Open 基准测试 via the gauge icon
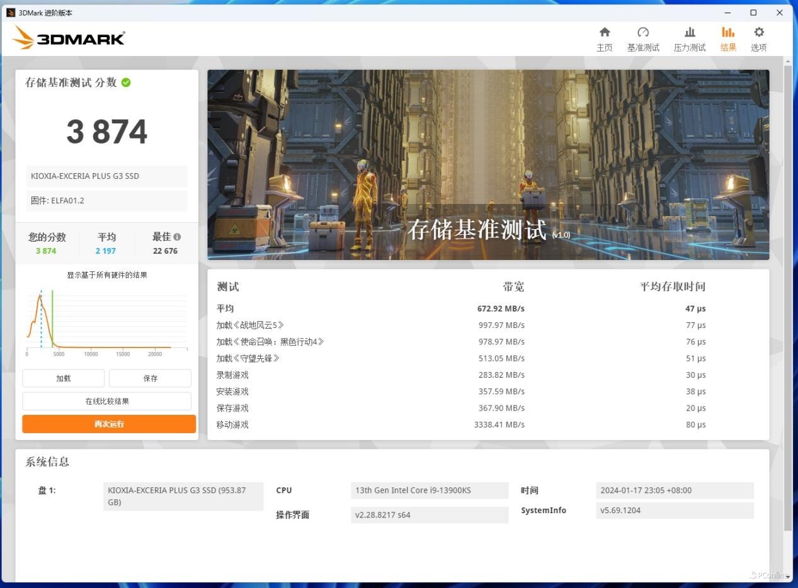798x588 pixels. coord(643,38)
